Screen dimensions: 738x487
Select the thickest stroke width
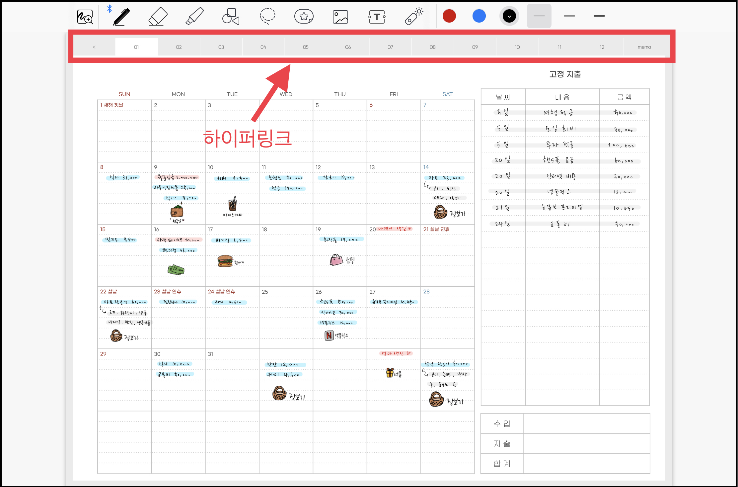click(x=599, y=16)
